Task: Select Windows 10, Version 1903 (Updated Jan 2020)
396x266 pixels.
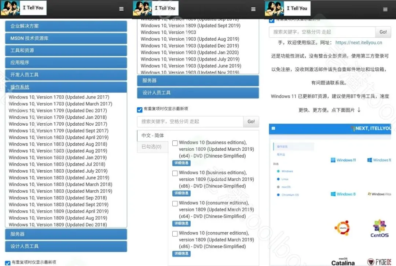Action: 190,52
